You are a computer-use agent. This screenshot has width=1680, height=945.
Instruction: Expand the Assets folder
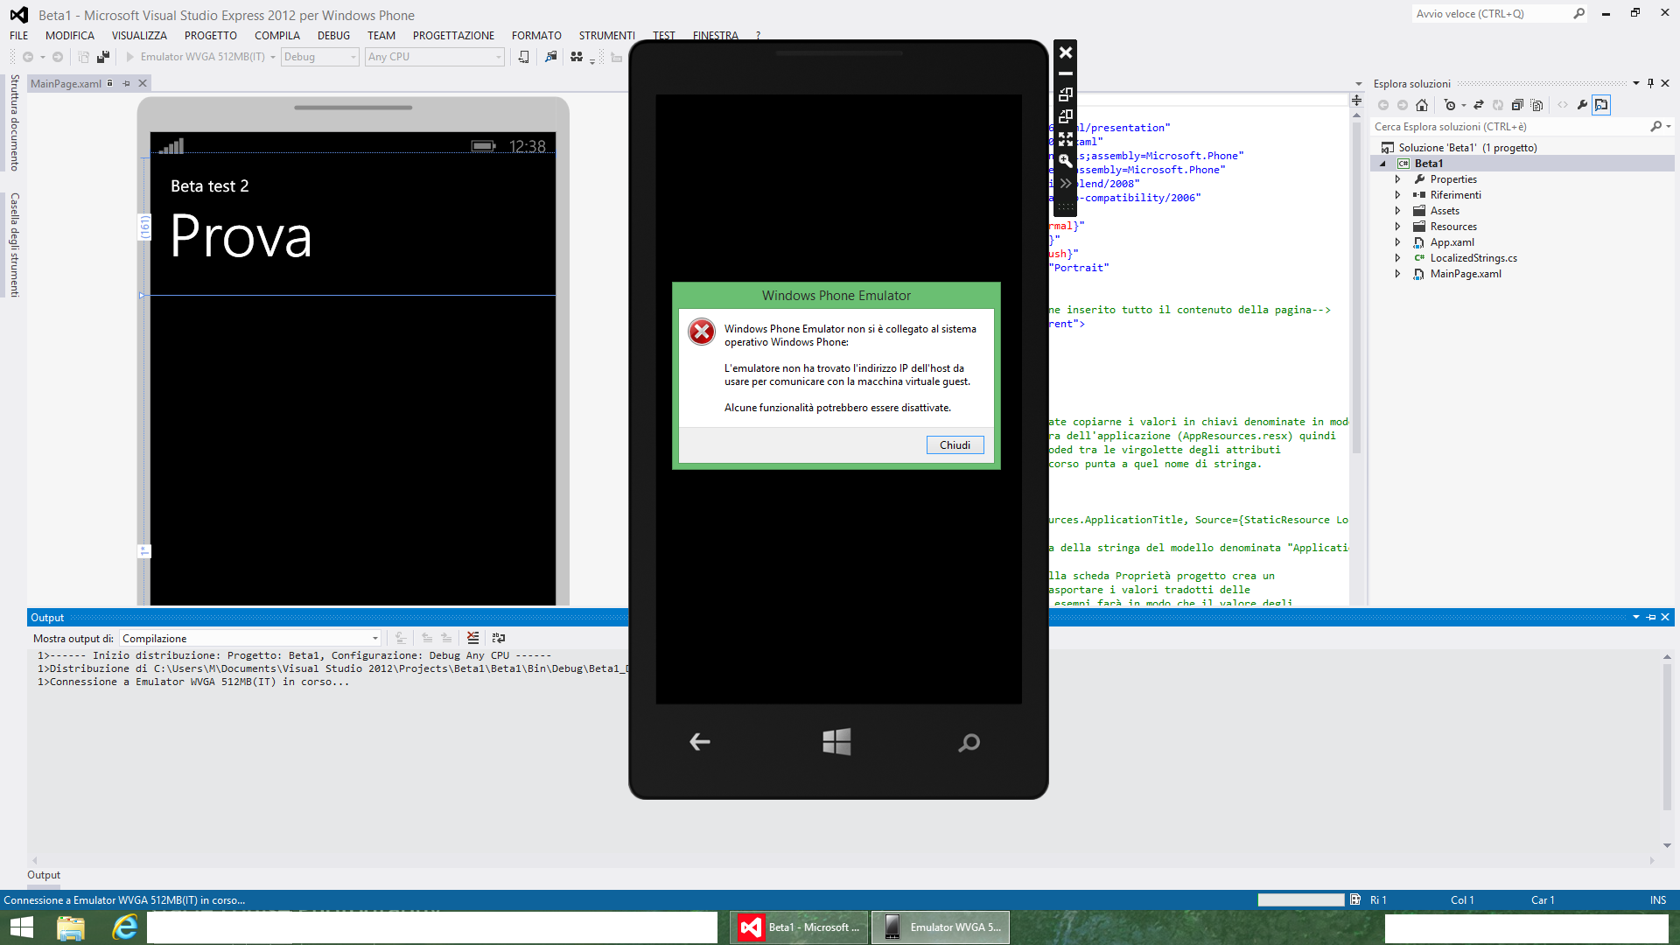(x=1397, y=211)
